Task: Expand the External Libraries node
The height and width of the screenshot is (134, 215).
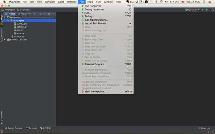Action: [5, 40]
